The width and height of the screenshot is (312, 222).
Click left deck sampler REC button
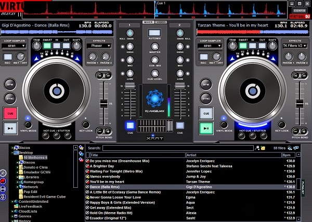tap(8, 57)
